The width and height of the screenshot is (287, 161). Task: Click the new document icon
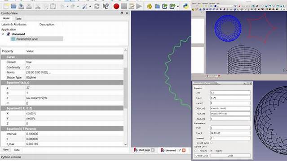coord(6,6)
